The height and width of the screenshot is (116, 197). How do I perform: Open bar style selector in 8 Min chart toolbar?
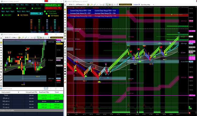(19, 38)
